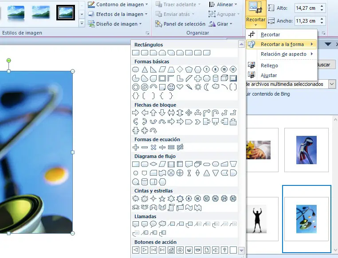Choose Ajustar crop option
Screen dimensions: 338x258
[x=282, y=75]
